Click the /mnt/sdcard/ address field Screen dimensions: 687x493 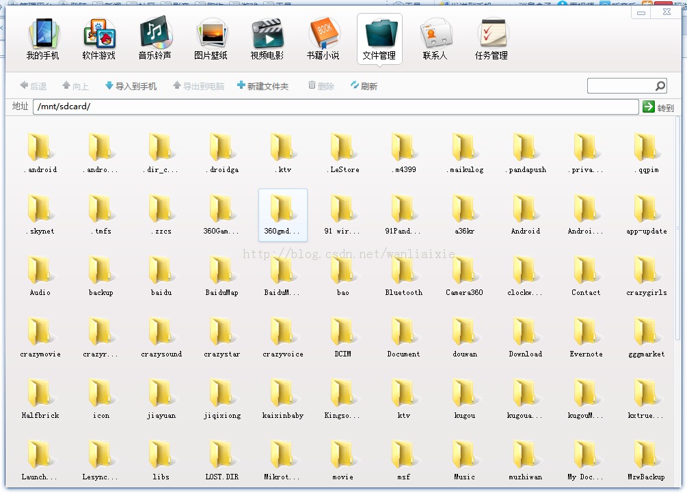[x=336, y=107]
